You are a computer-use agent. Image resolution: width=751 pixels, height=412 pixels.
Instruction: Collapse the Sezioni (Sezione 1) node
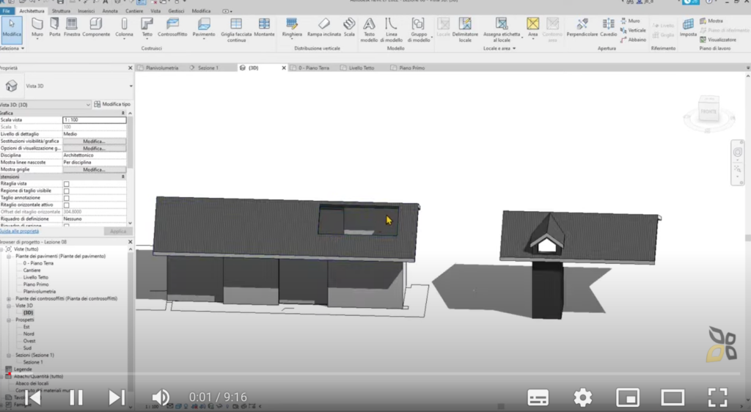pyautogui.click(x=9, y=355)
